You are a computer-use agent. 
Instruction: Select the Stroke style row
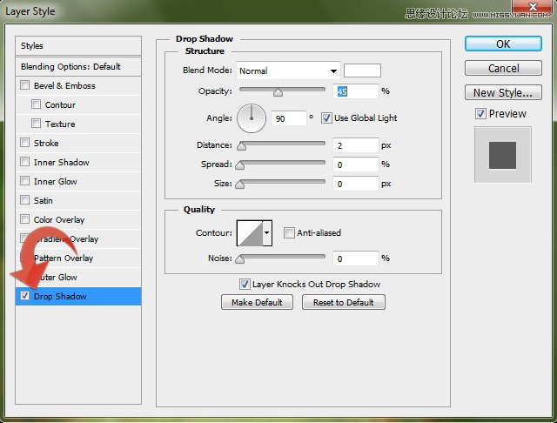click(78, 143)
